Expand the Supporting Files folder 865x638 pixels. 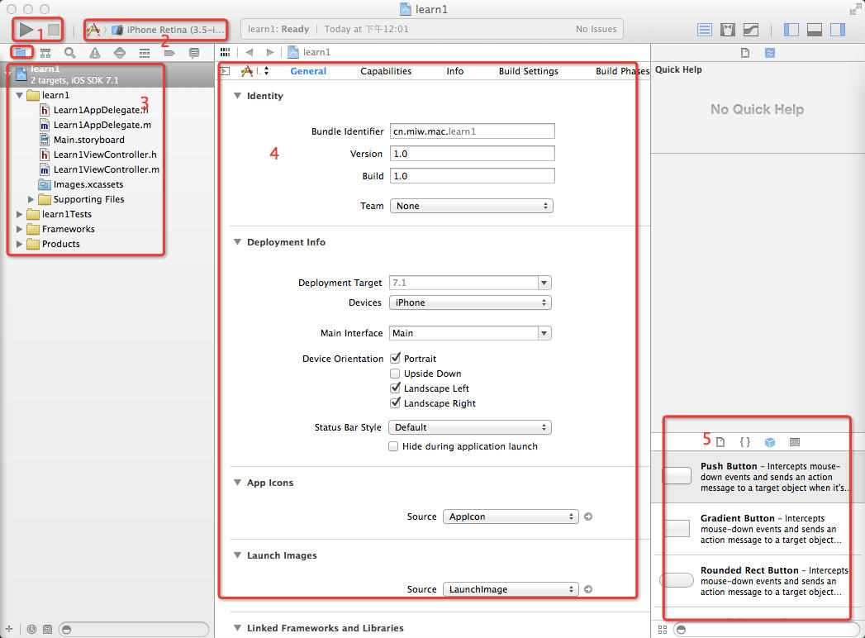(x=31, y=199)
